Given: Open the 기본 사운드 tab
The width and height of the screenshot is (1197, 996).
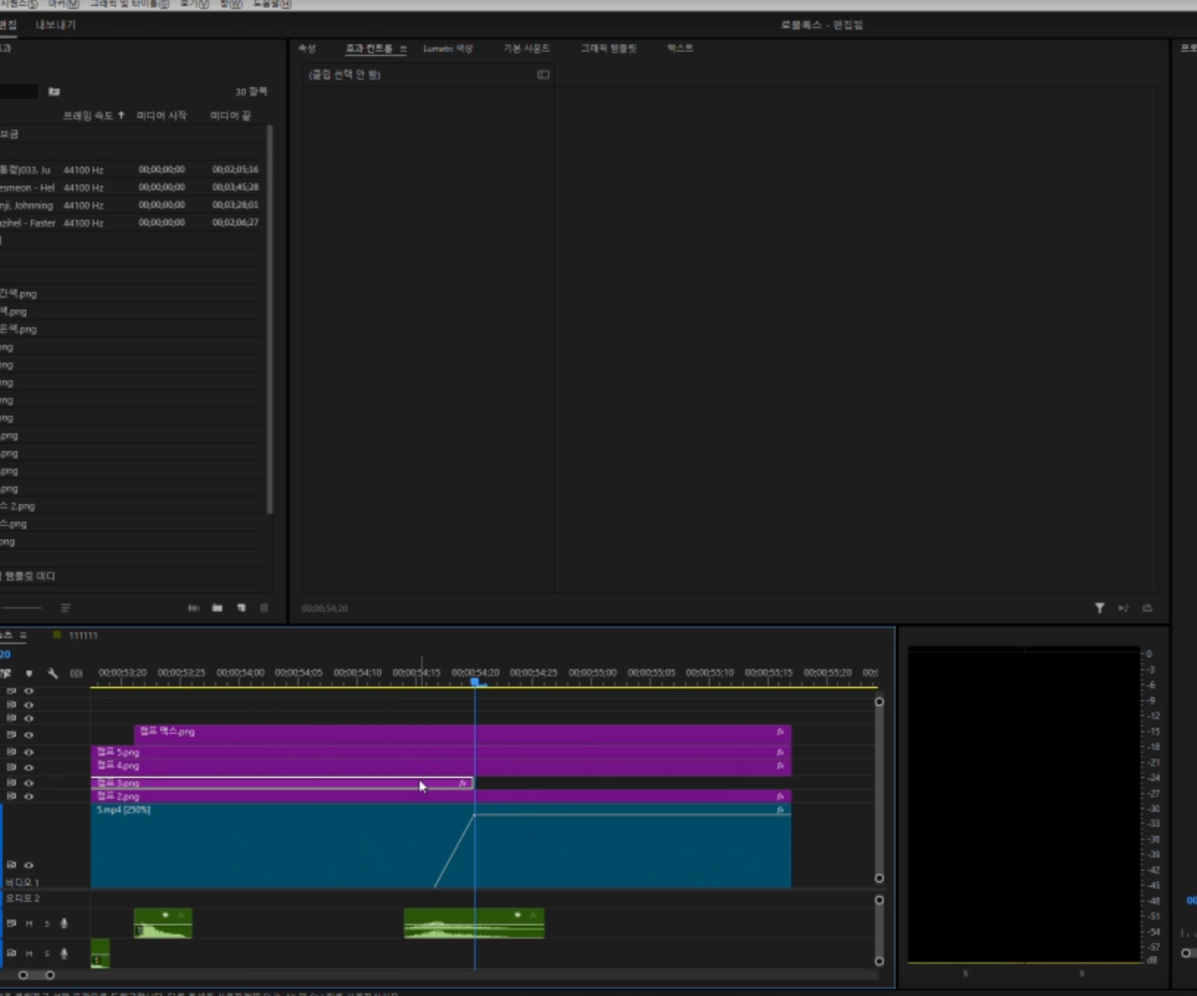Looking at the screenshot, I should (526, 48).
